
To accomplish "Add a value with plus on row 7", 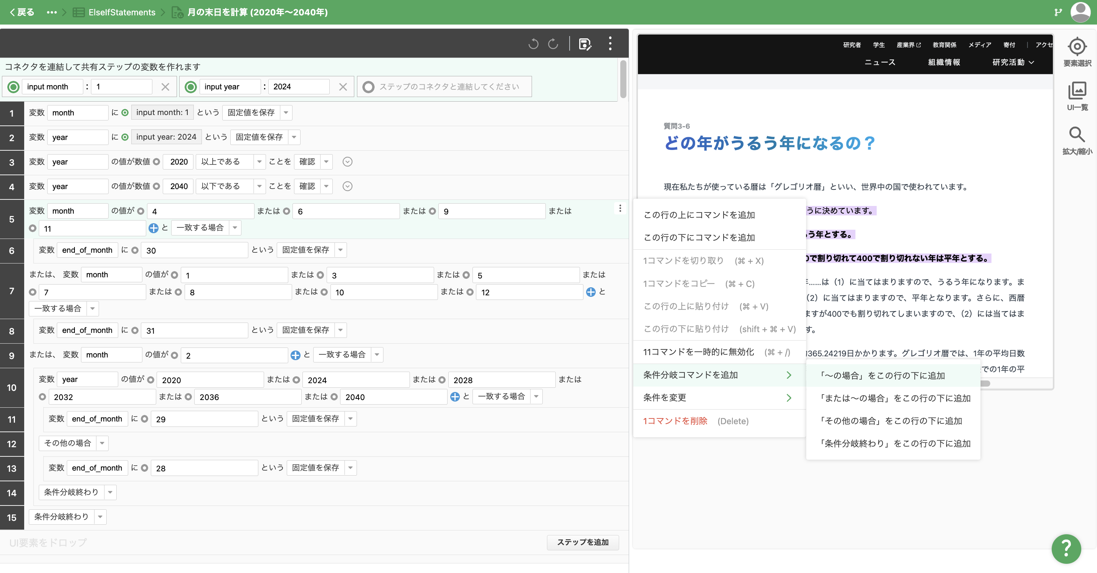I will pyautogui.click(x=591, y=292).
